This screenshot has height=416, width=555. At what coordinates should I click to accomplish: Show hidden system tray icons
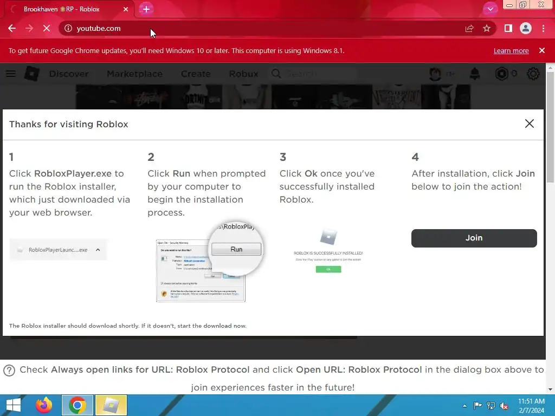(x=464, y=406)
